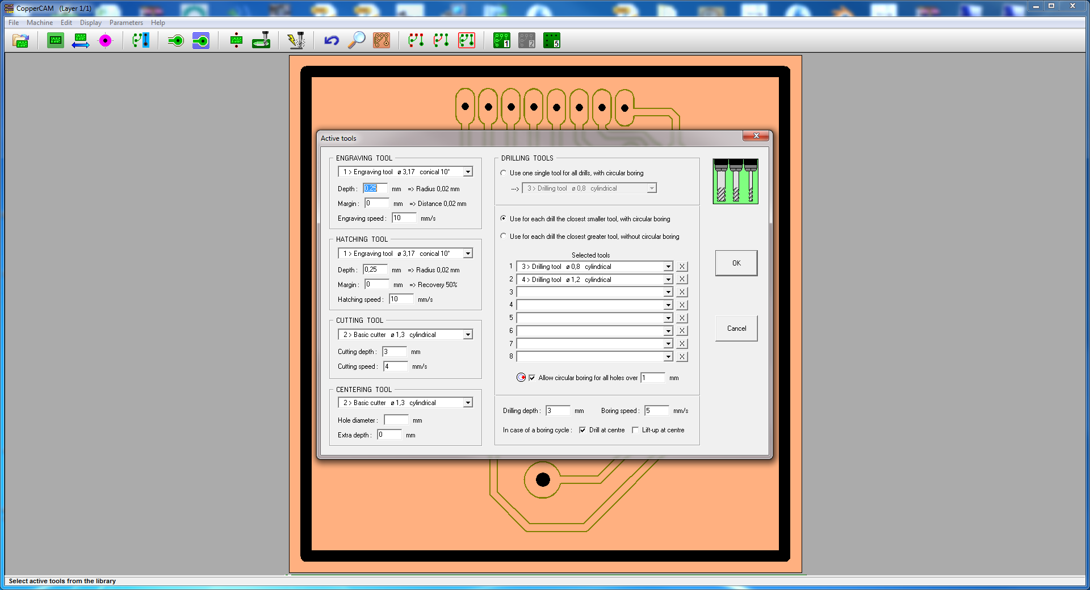Open the Edit menu
1090x590 pixels.
66,23
